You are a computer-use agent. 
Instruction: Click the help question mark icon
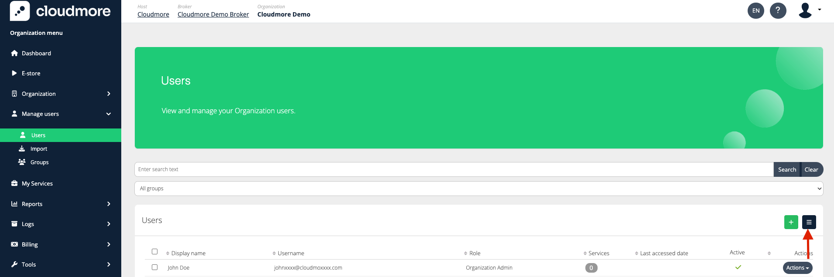pos(778,10)
